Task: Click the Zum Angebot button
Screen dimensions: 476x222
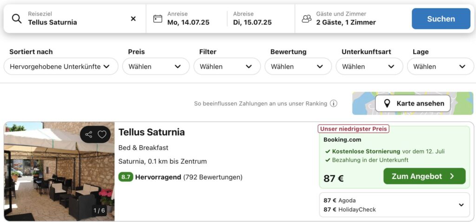Action: [424, 176]
